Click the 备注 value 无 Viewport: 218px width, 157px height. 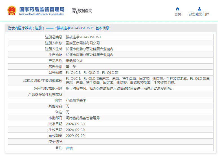(x=67, y=112)
